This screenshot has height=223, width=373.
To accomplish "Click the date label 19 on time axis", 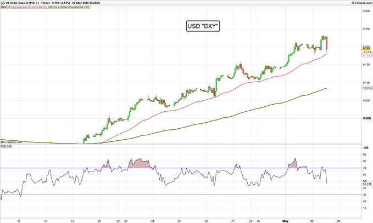I will (73, 221).
